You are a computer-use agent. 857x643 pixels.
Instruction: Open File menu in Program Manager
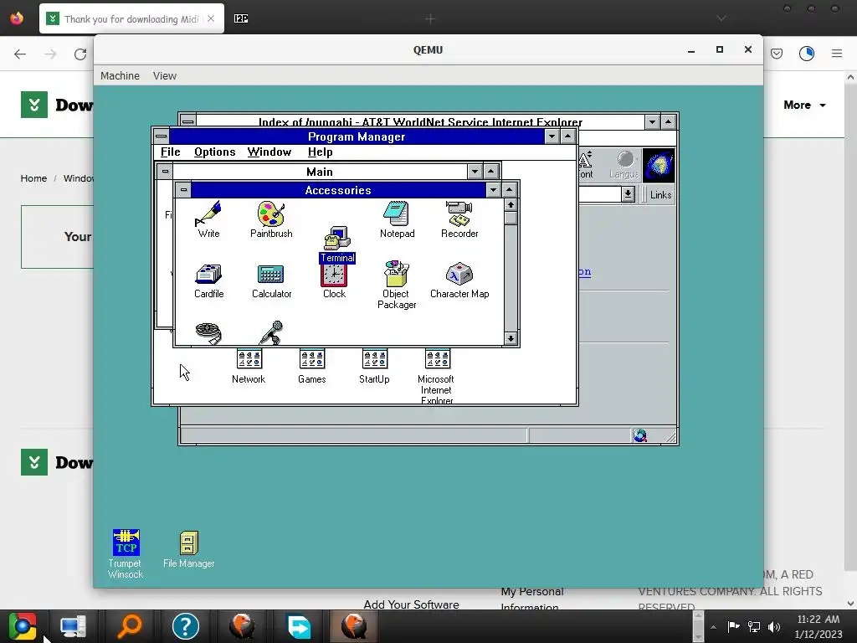coord(170,152)
